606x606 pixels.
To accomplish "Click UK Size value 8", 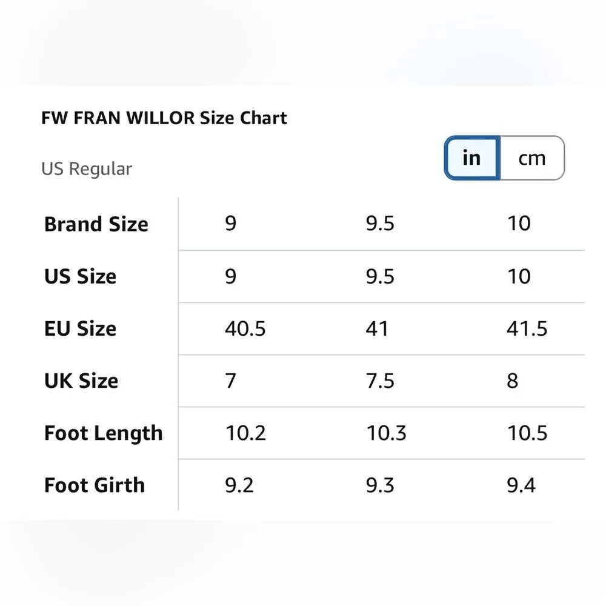I will coord(513,381).
